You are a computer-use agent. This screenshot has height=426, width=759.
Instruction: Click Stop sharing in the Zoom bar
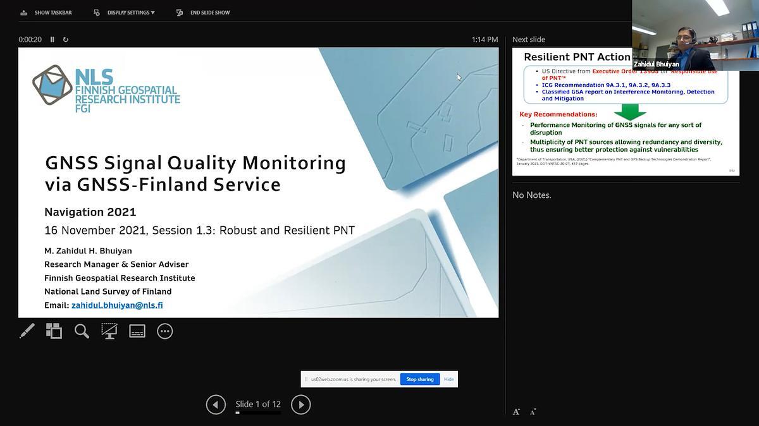(420, 379)
